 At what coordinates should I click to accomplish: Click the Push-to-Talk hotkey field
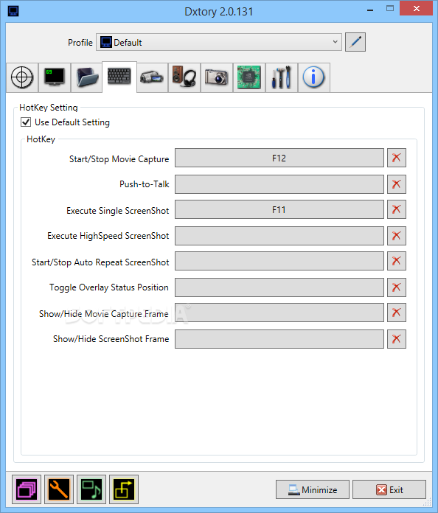pyautogui.click(x=279, y=184)
